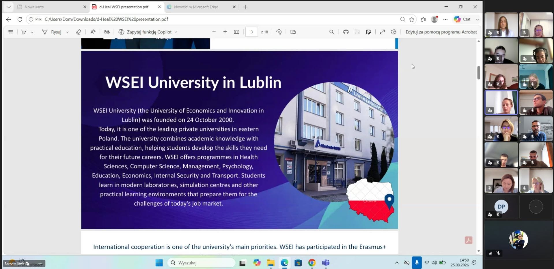
Task: Rotate the PDF page
Action: (x=279, y=32)
